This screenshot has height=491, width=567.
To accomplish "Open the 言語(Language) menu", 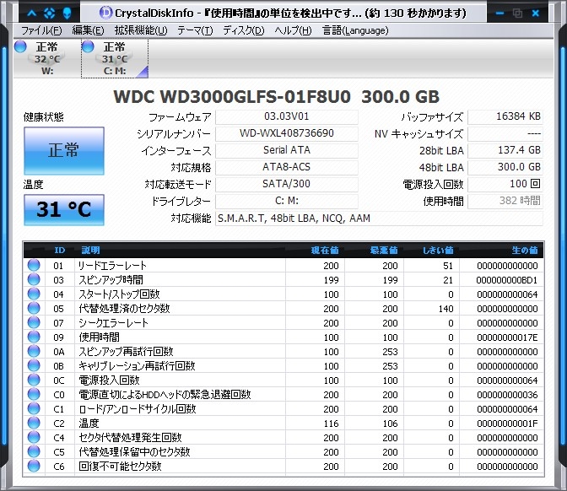I will pyautogui.click(x=355, y=30).
